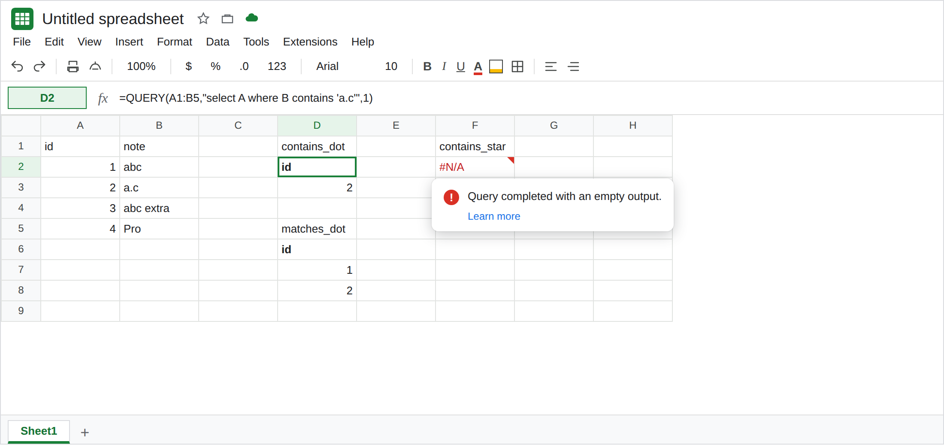Open the Arial font dropdown
The image size is (944, 448).
pyautogui.click(x=327, y=67)
